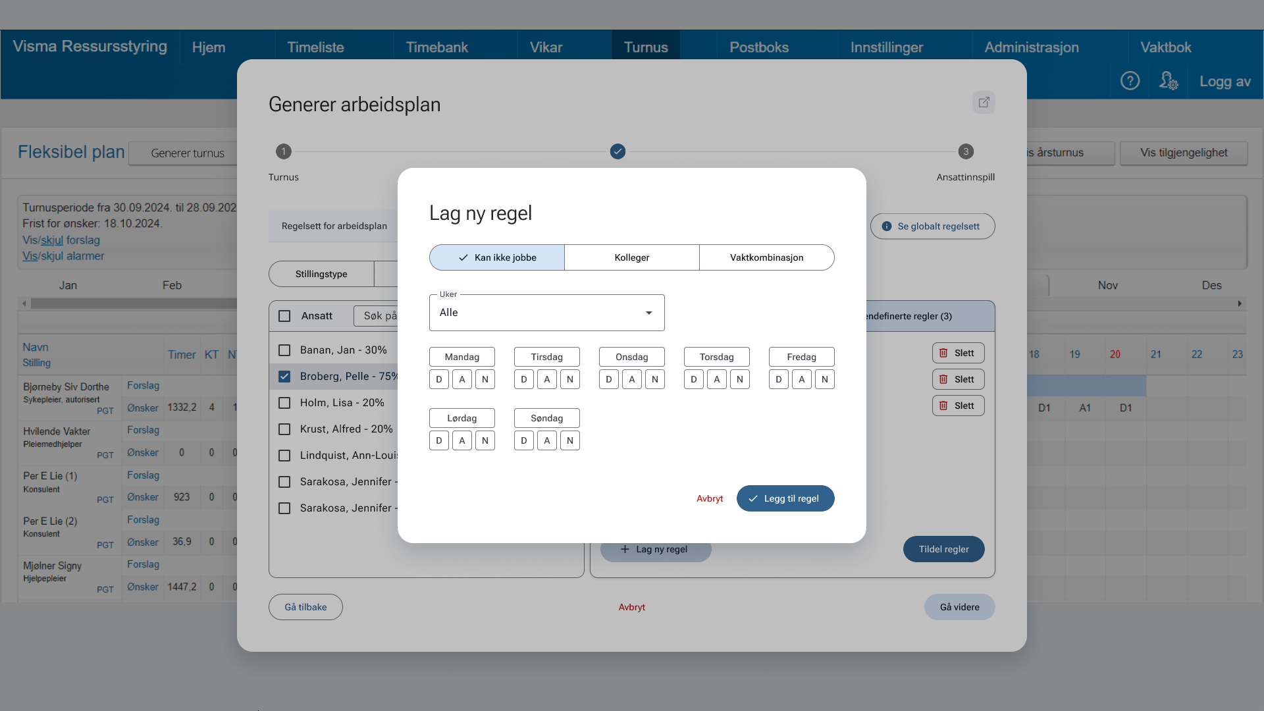The height and width of the screenshot is (711, 1264).
Task: Click Tildel regler button
Action: point(944,549)
